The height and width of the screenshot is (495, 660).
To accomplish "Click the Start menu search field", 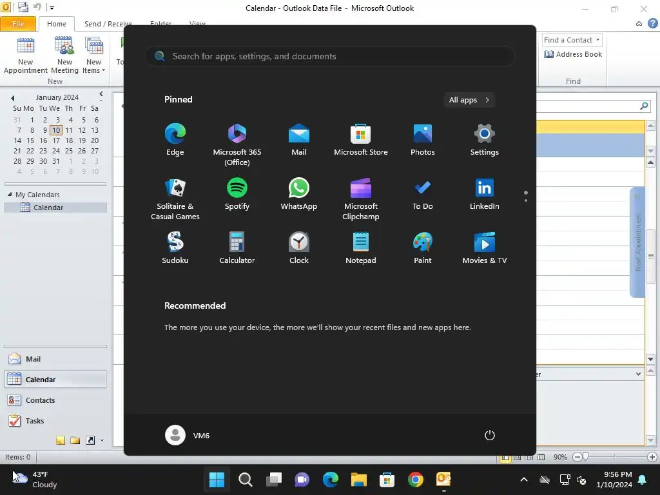I will pyautogui.click(x=330, y=57).
